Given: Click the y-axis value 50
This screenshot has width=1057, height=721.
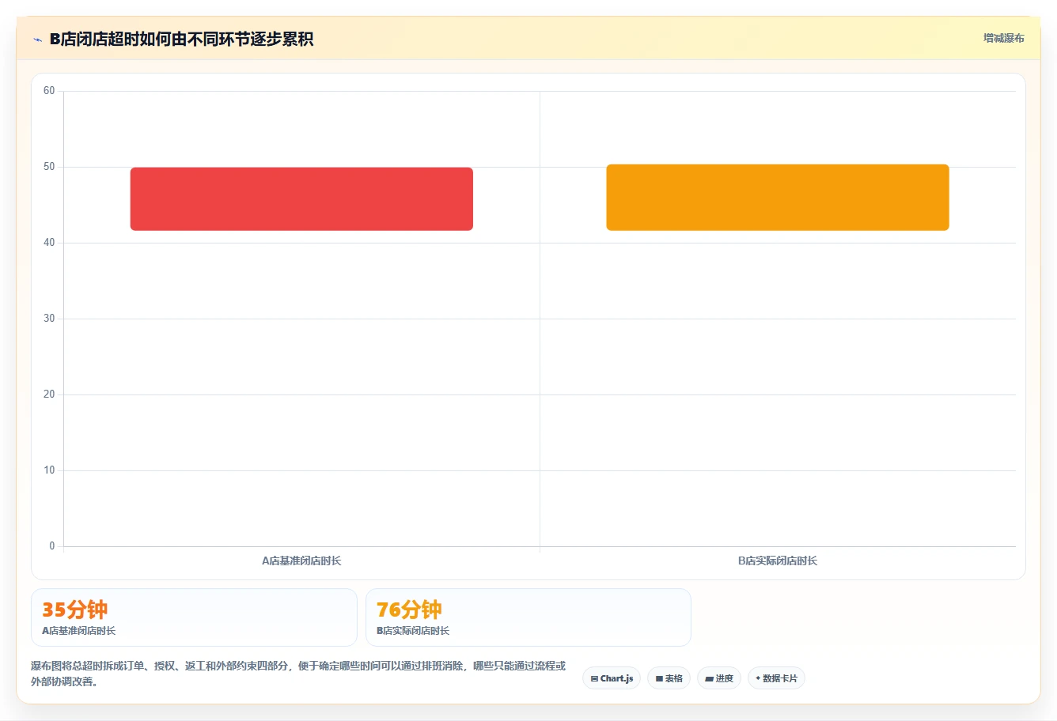Looking at the screenshot, I should 49,167.
